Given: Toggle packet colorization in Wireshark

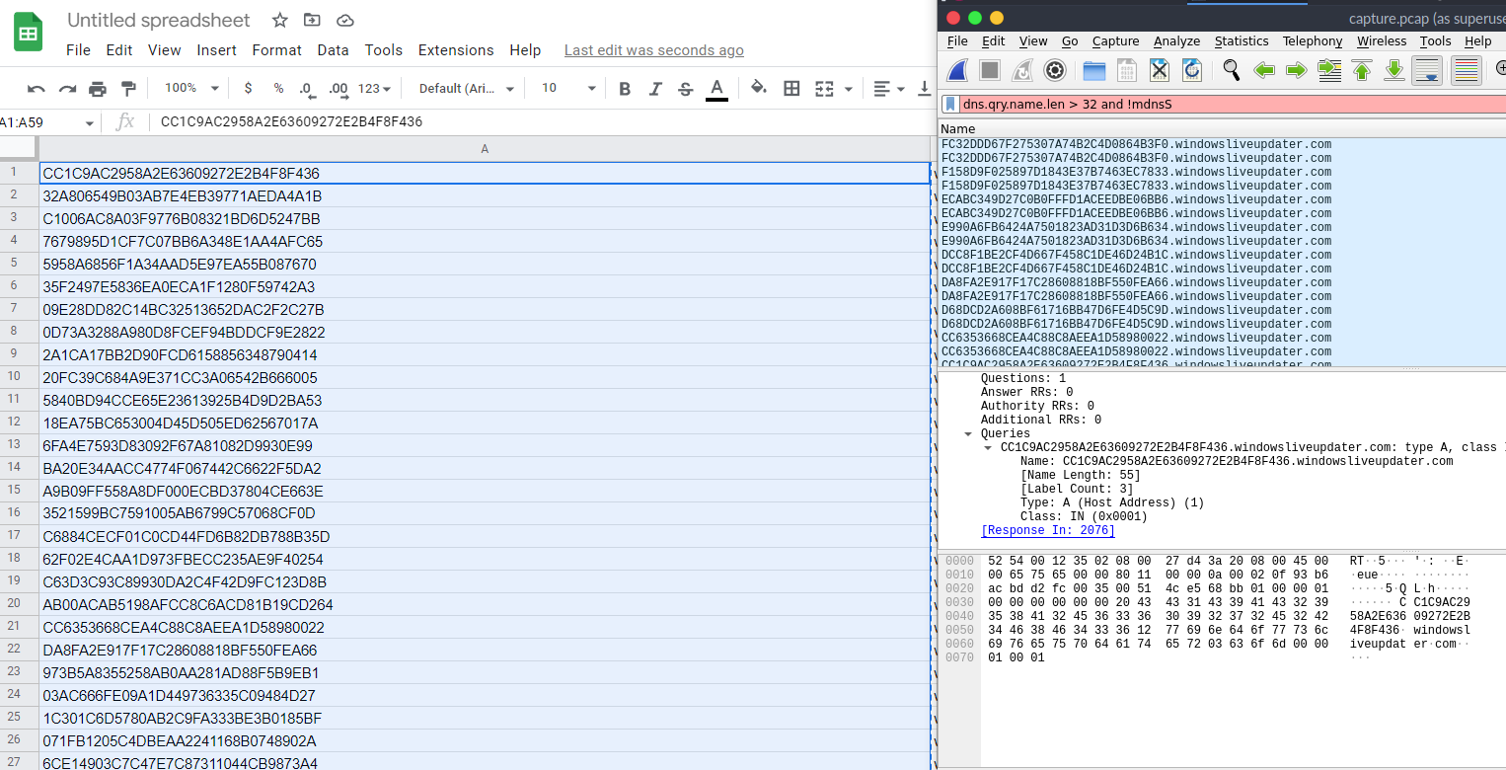Looking at the screenshot, I should 1467,70.
